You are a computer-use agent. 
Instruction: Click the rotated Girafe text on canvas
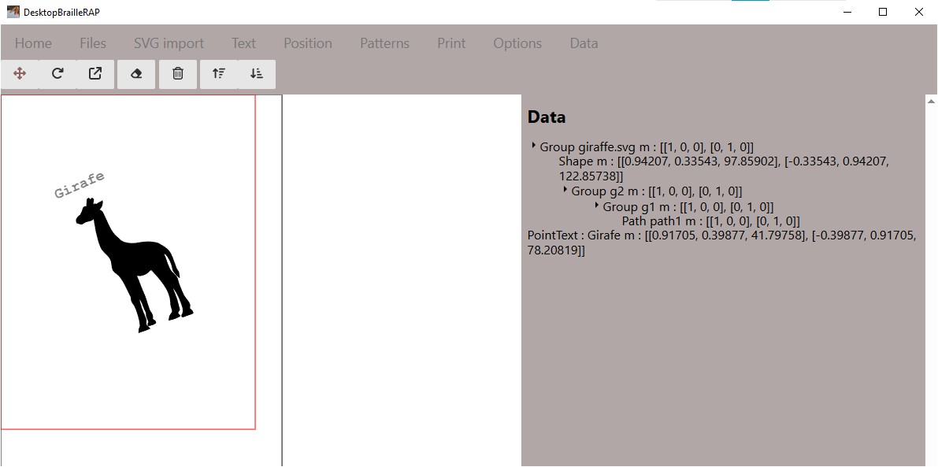click(x=80, y=185)
